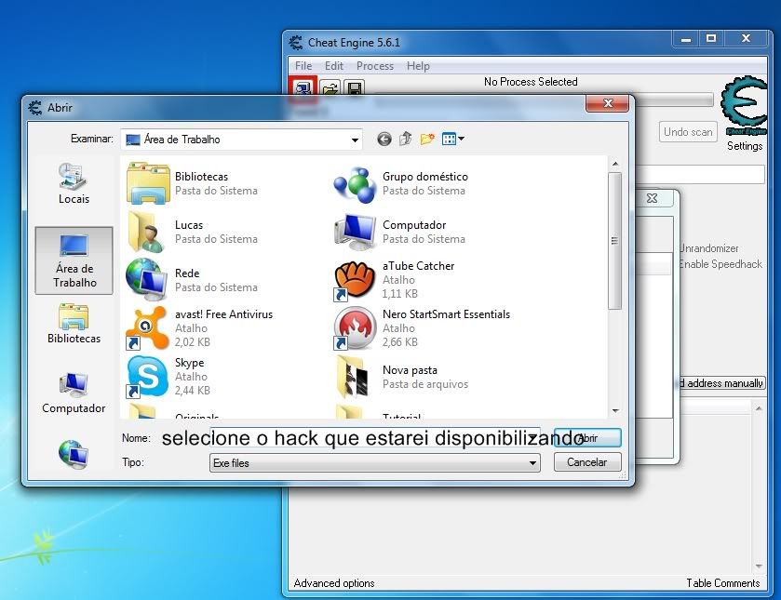Go back using the dialog back arrow
Screen dimensions: 781x600
384,140
